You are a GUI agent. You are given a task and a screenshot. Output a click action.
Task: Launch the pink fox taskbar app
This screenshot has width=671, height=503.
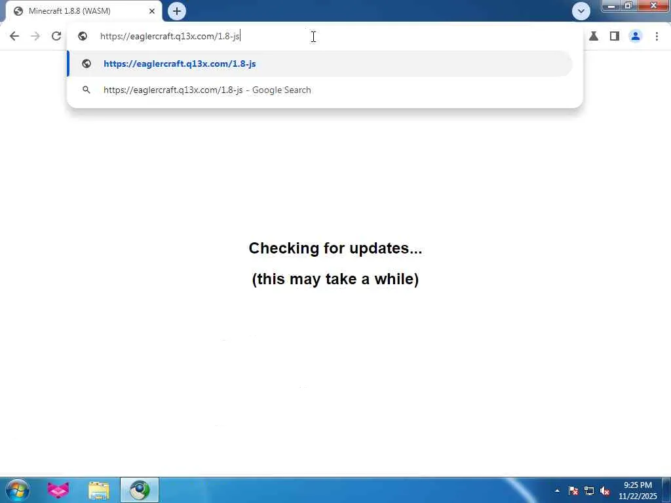click(x=58, y=490)
